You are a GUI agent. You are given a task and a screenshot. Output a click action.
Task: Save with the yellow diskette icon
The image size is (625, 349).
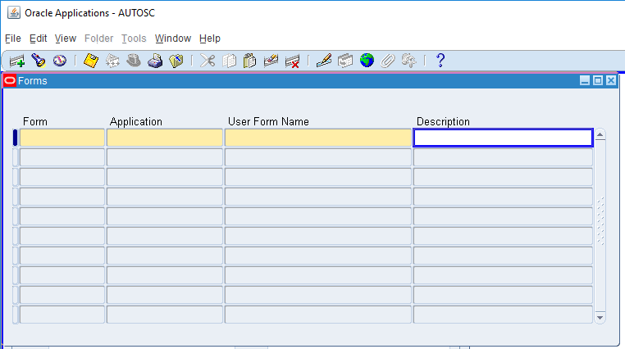(91, 61)
